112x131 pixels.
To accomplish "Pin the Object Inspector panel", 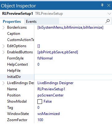I will click(102, 5).
